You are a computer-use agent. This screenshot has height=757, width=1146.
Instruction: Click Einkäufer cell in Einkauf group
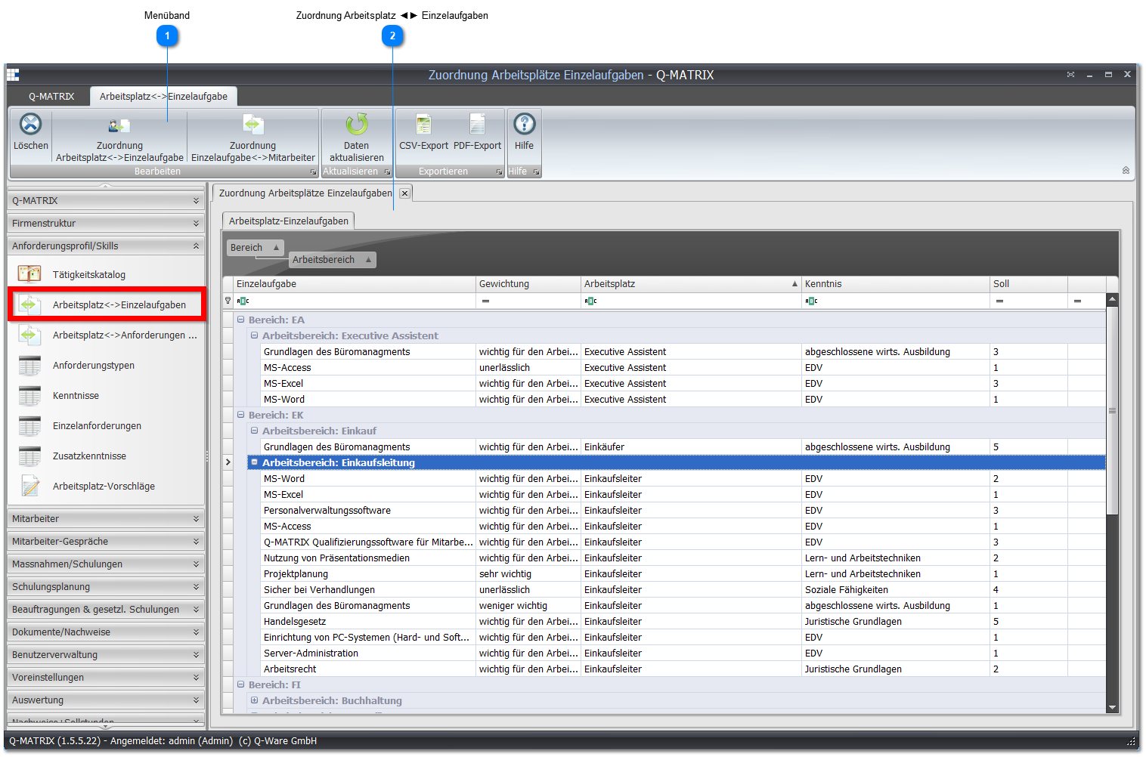690,447
